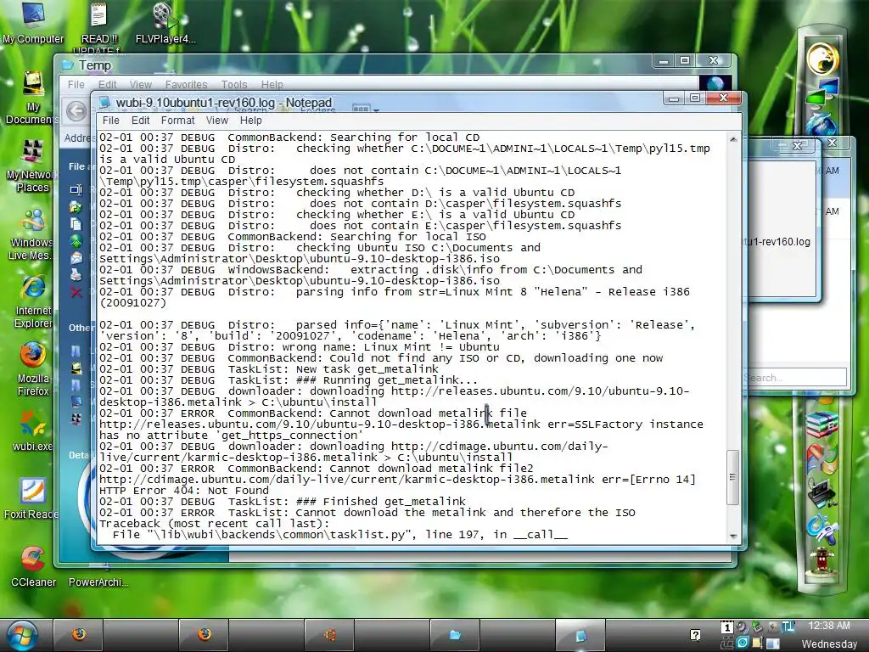The width and height of the screenshot is (869, 652).
Task: Open the Tools menu in Temp window
Action: click(x=234, y=84)
